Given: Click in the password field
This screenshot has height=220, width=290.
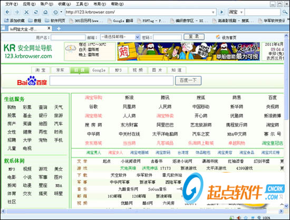Looking at the screenshot, I should [x=167, y=37].
